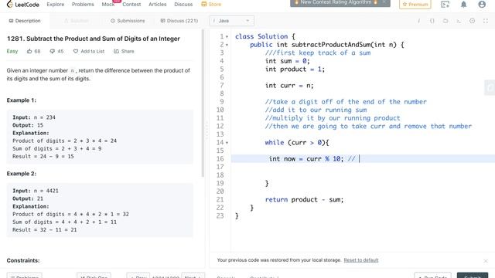Place cursor on line 16 'int now' code
This screenshot has height=278, width=495.
(306, 159)
